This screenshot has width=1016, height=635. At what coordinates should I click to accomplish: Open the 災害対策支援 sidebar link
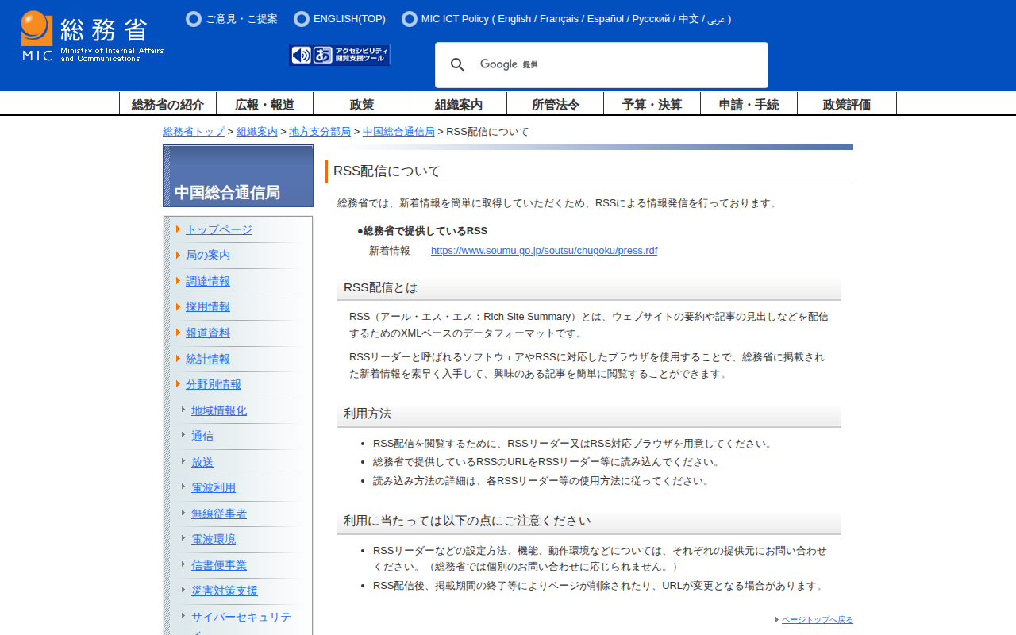[224, 591]
